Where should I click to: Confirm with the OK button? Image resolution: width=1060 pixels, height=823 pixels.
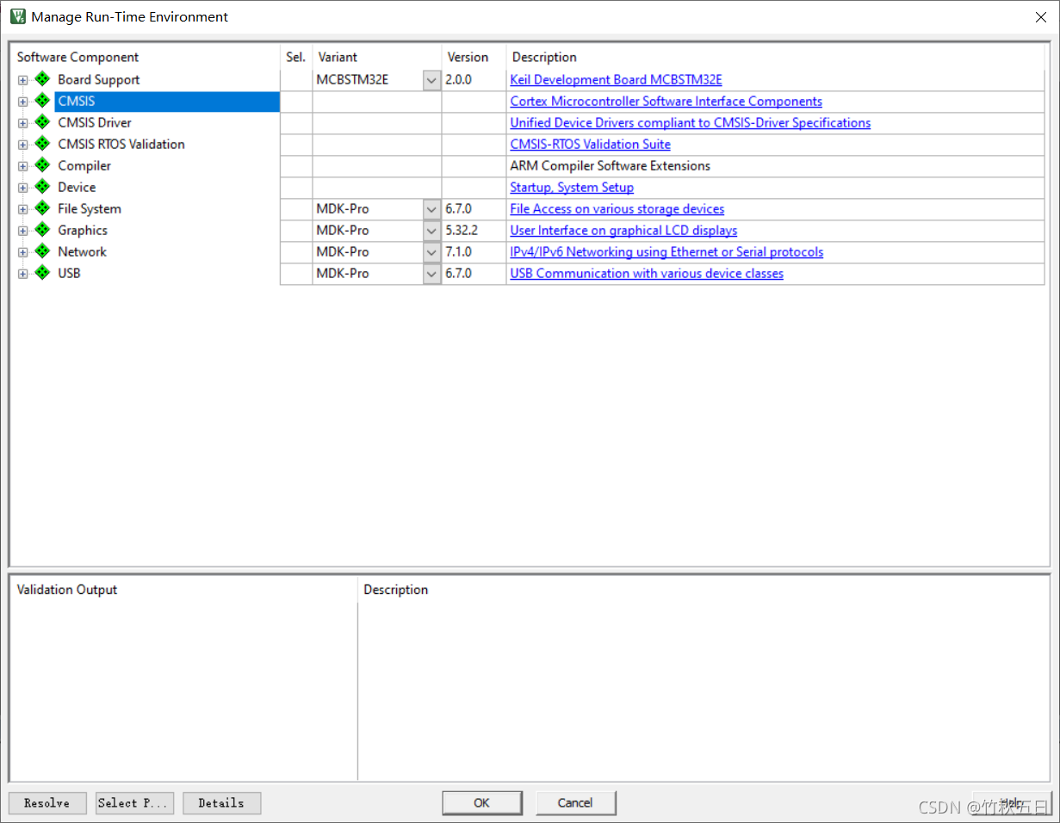481,803
